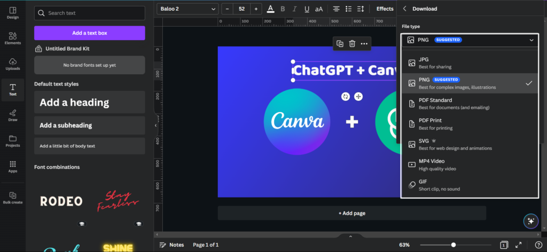Click the Add page button
Image resolution: width=547 pixels, height=252 pixels.
pyautogui.click(x=352, y=213)
